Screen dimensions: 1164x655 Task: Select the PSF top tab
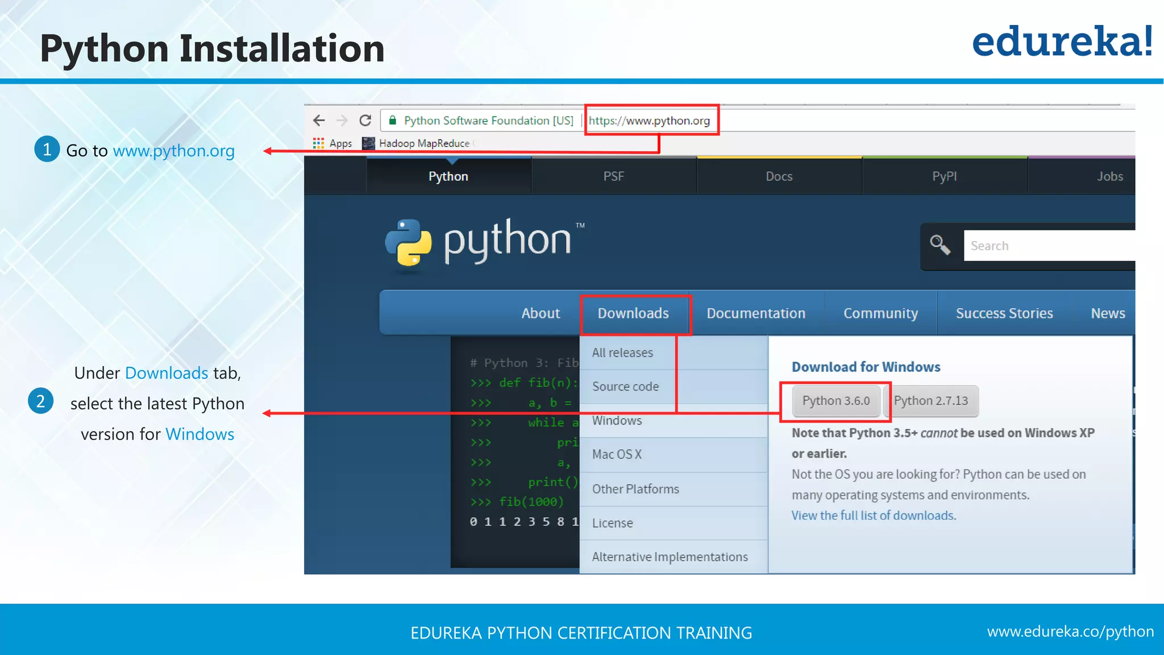614,176
